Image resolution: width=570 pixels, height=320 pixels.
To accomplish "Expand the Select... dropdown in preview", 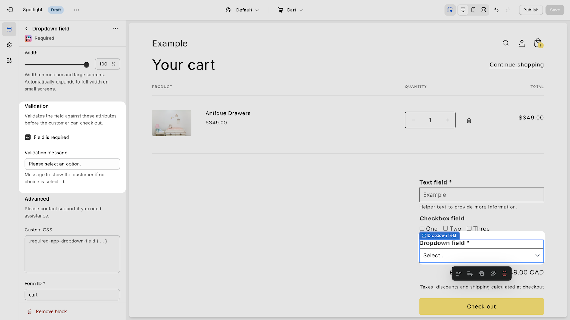I will [x=481, y=255].
